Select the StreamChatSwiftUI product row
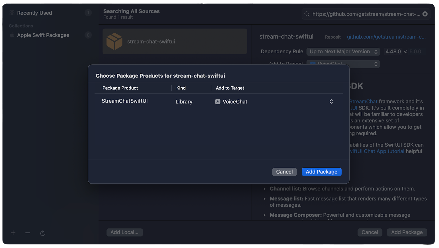This screenshot has width=439, height=248. point(125,101)
